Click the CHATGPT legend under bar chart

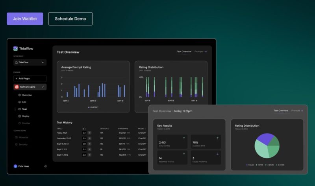(x=93, y=107)
